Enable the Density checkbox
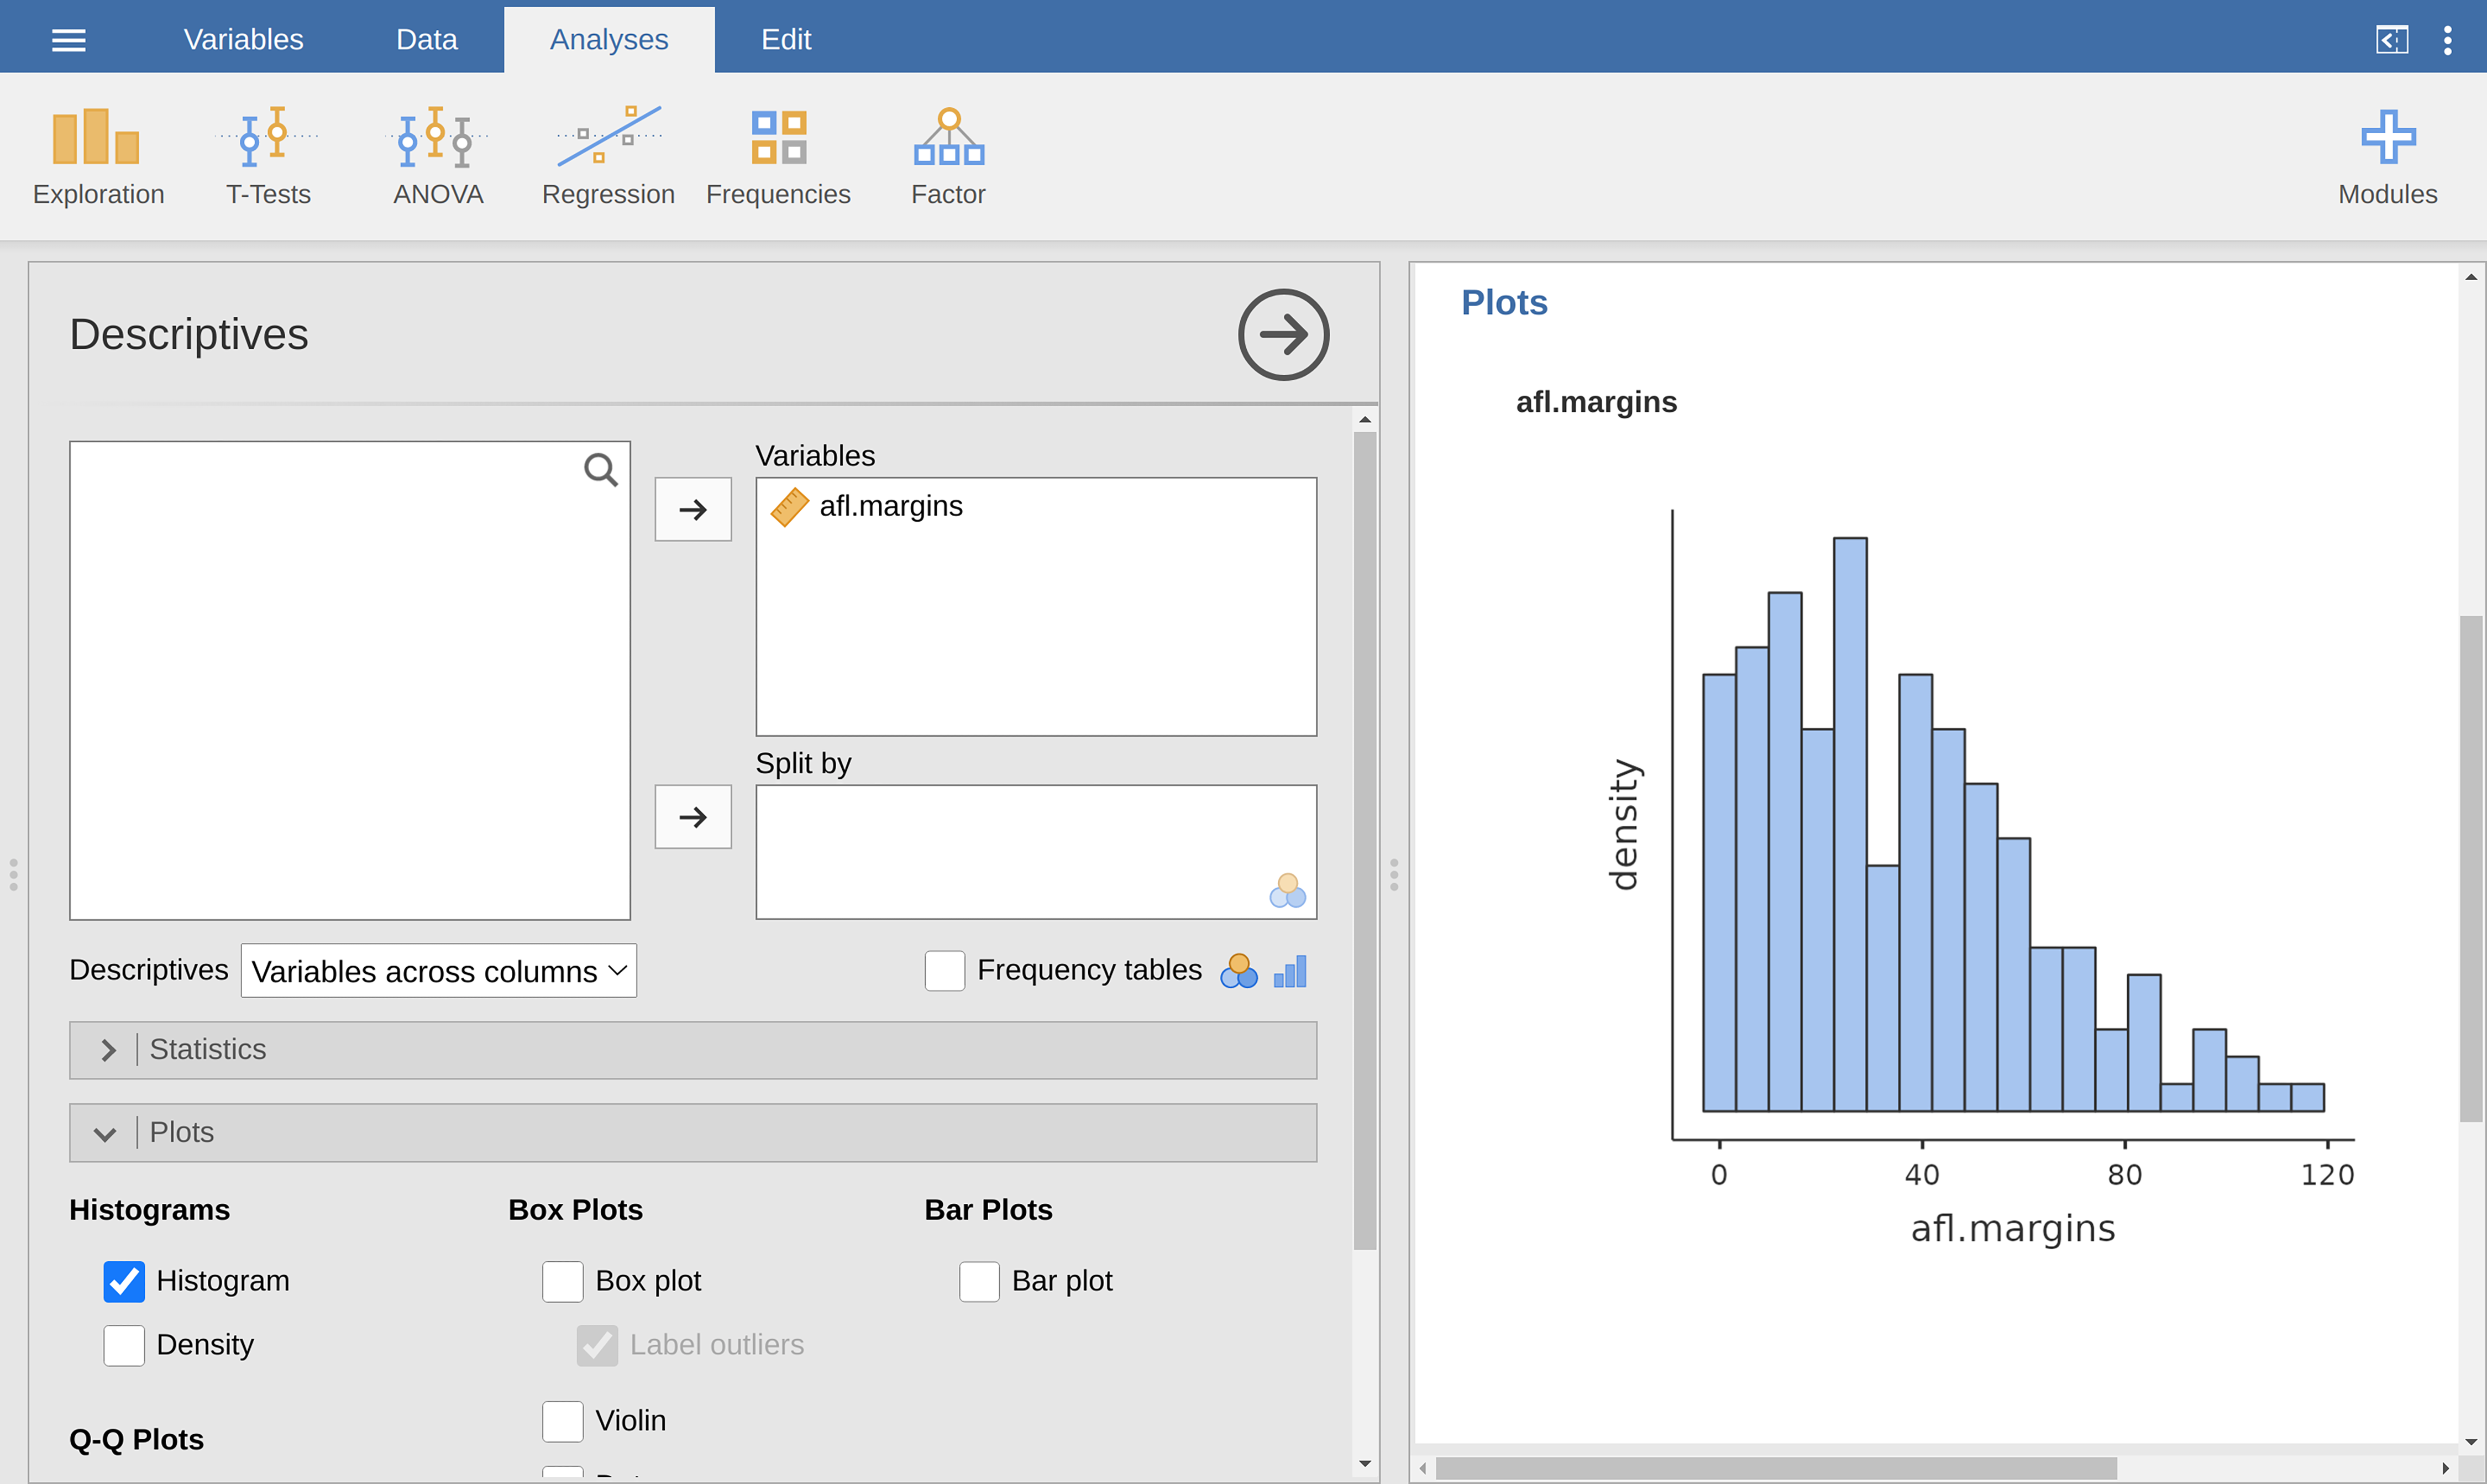 pyautogui.click(x=124, y=1345)
